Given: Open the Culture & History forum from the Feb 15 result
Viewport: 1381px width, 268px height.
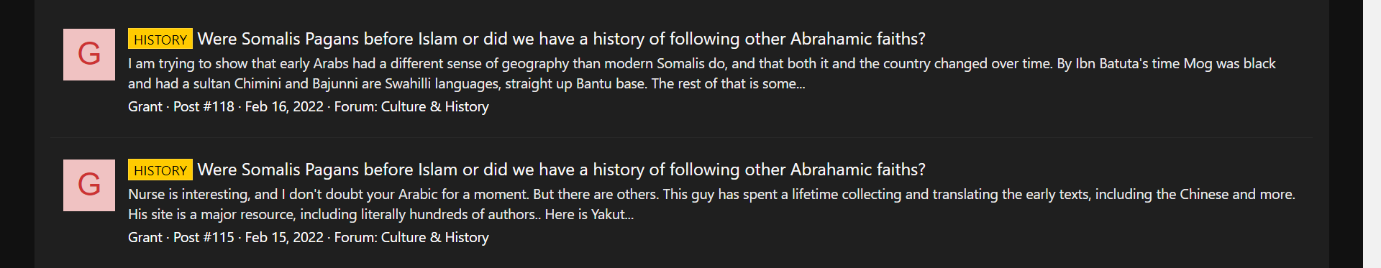Looking at the screenshot, I should (434, 237).
